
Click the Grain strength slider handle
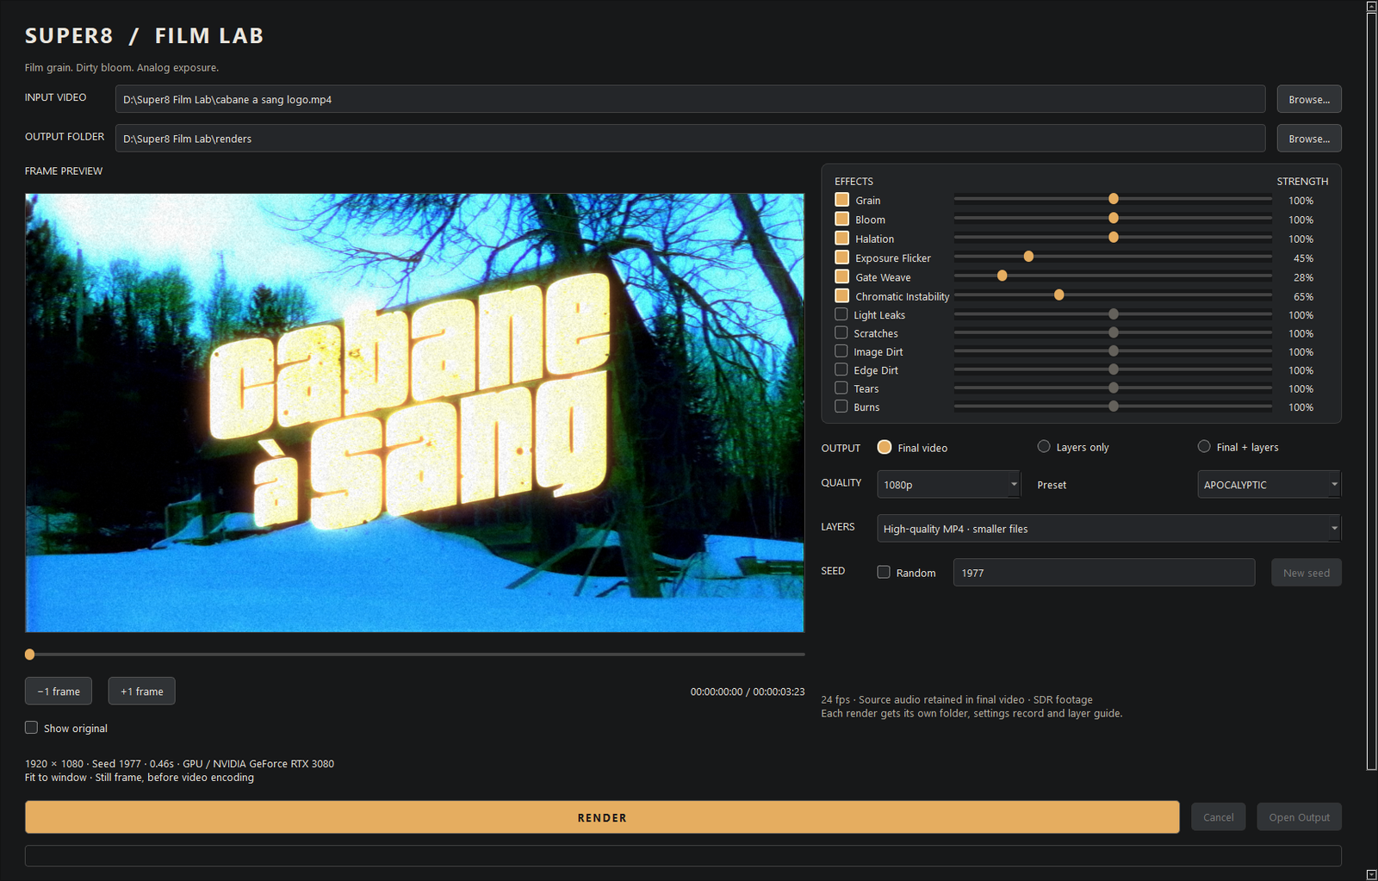click(1114, 199)
